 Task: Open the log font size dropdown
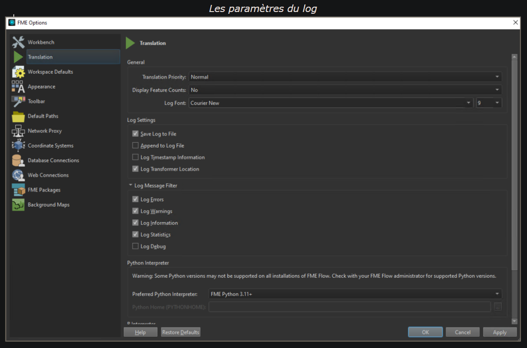tap(489, 103)
